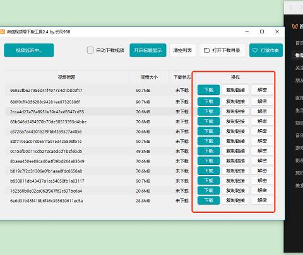Decrypt the video in row 8baea450
Viewport: 303px width, 255px height.
tap(262, 161)
